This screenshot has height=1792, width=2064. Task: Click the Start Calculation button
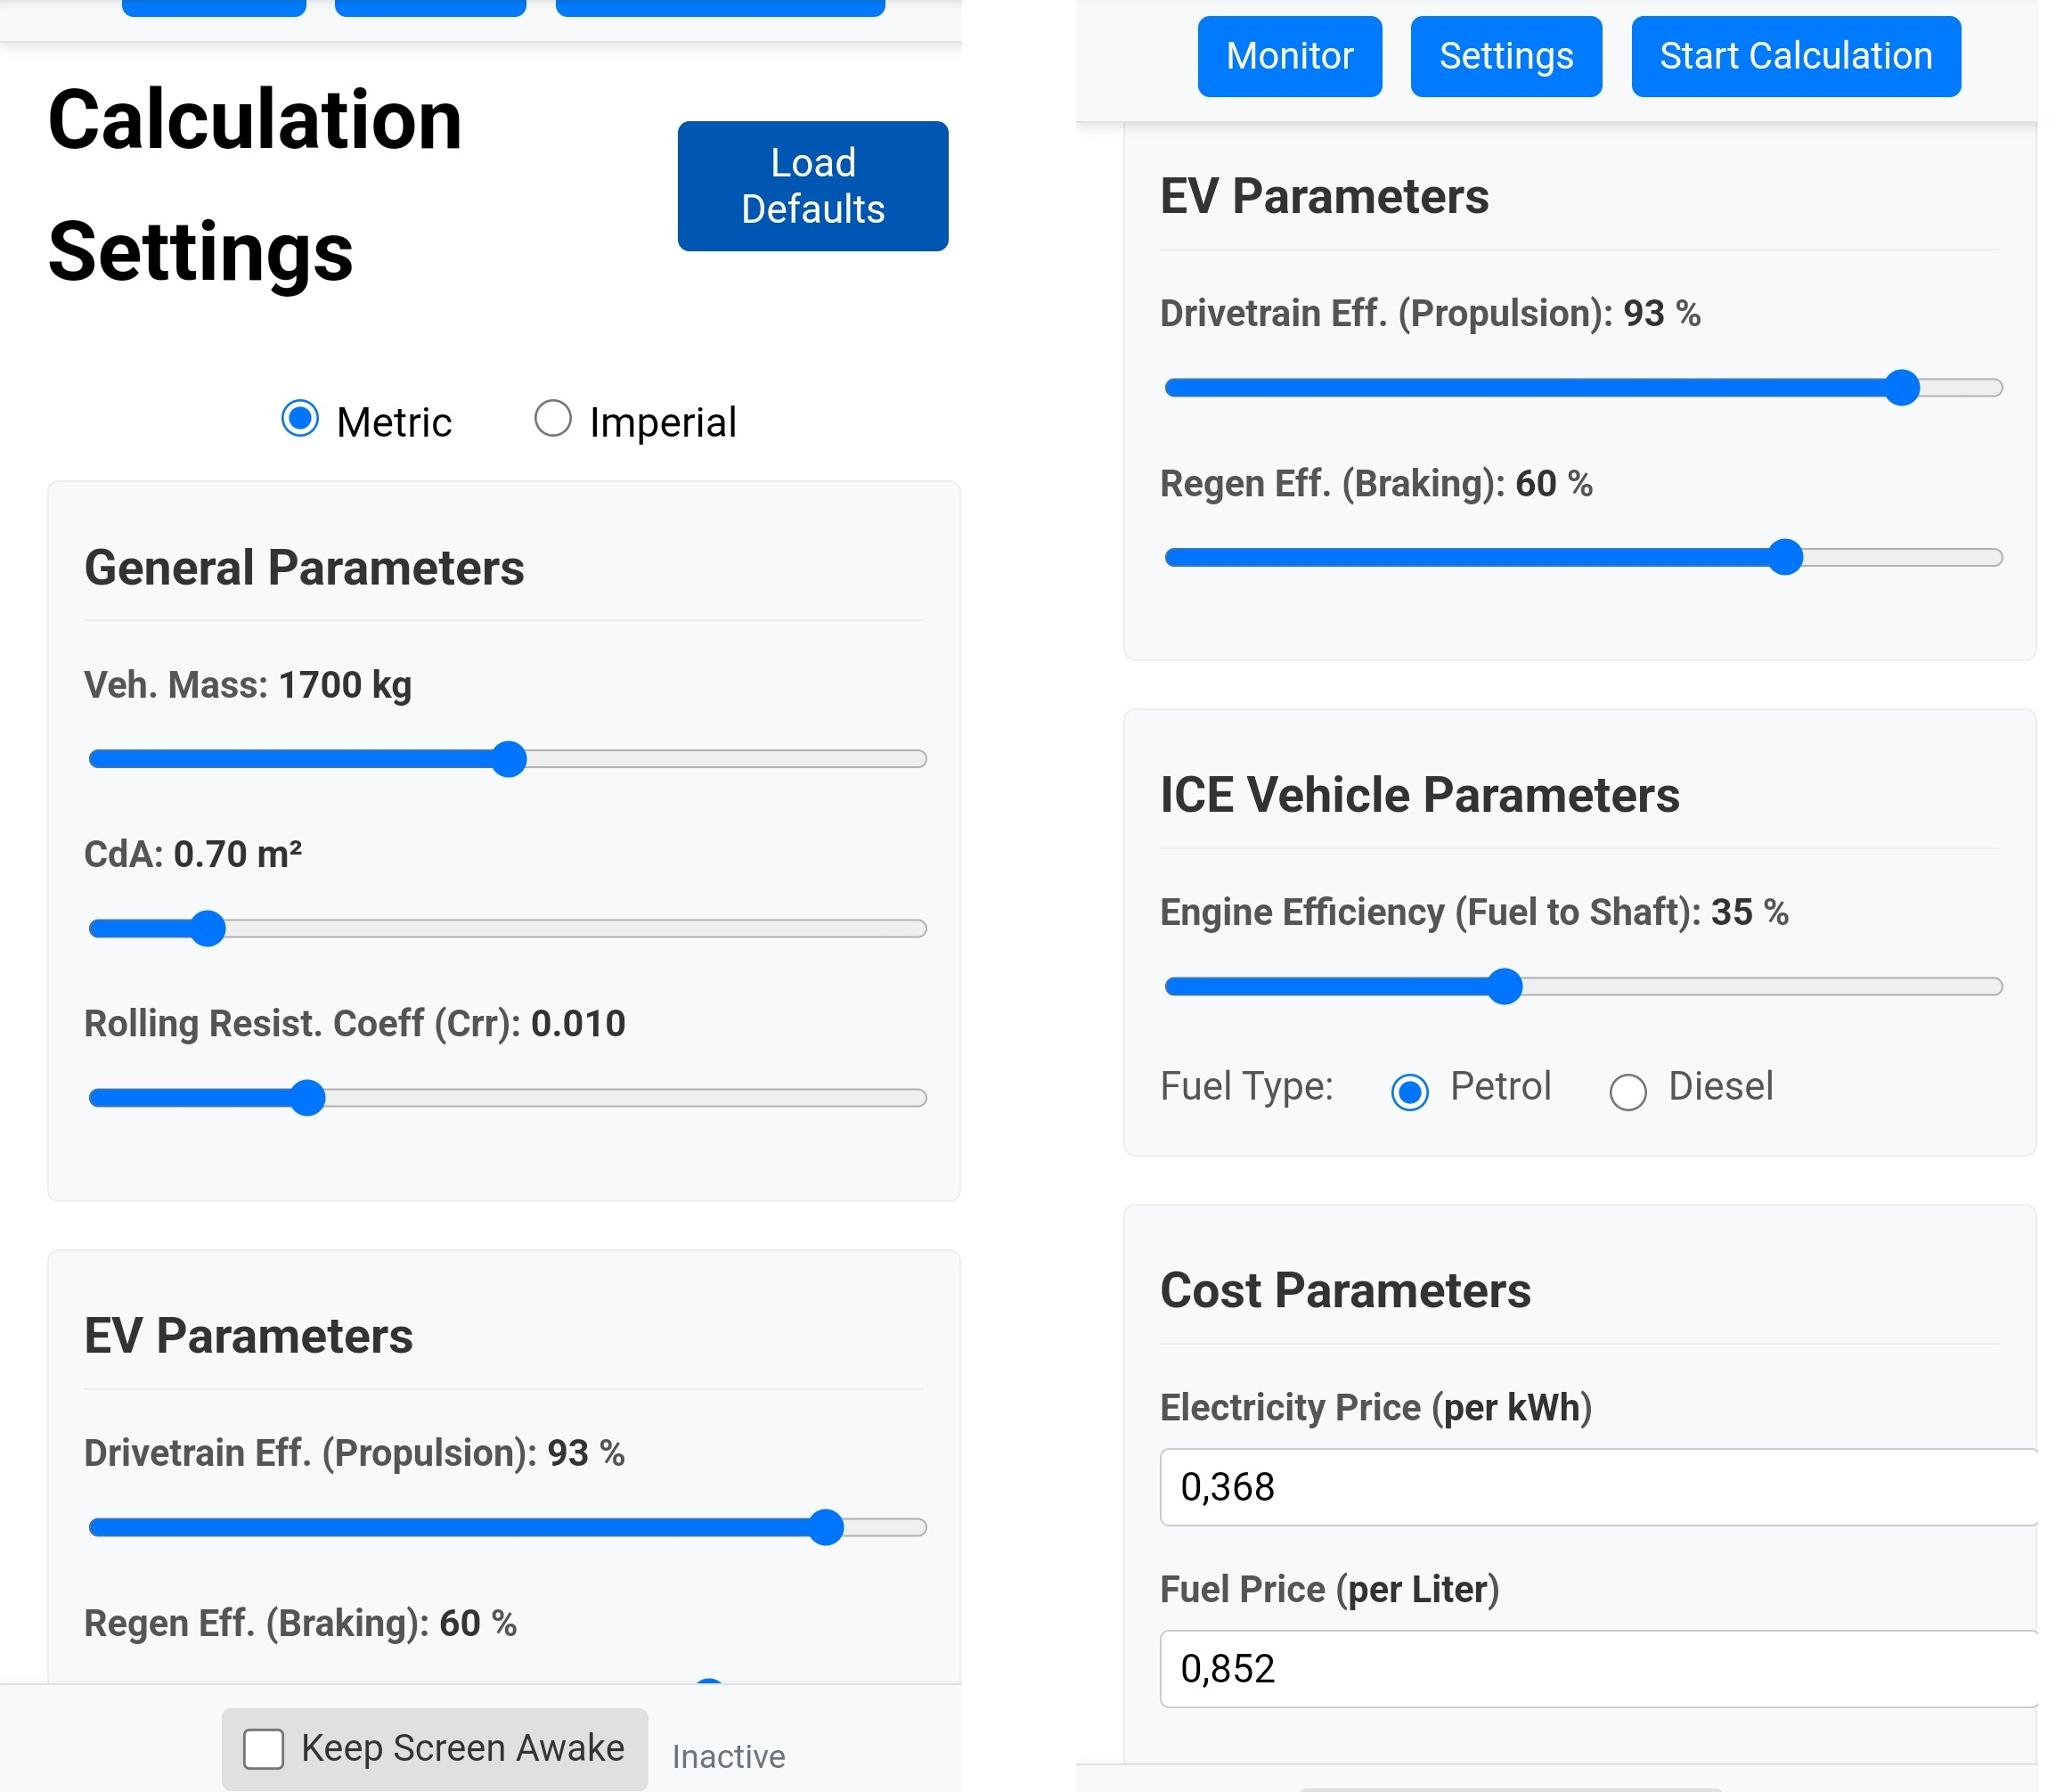1795,56
